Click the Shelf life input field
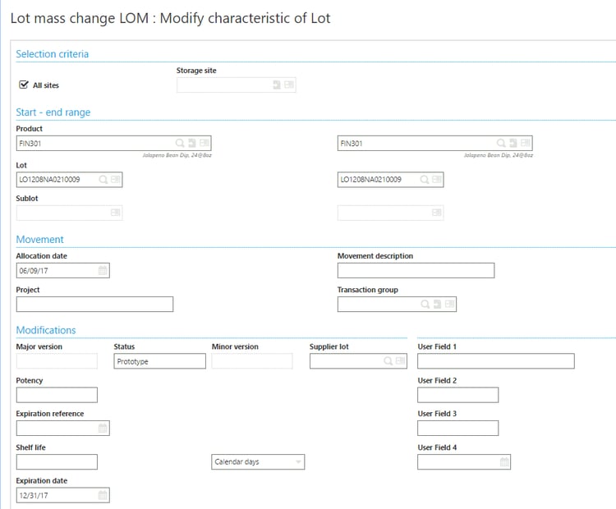Viewport: 616px width, 509px height. coord(57,462)
